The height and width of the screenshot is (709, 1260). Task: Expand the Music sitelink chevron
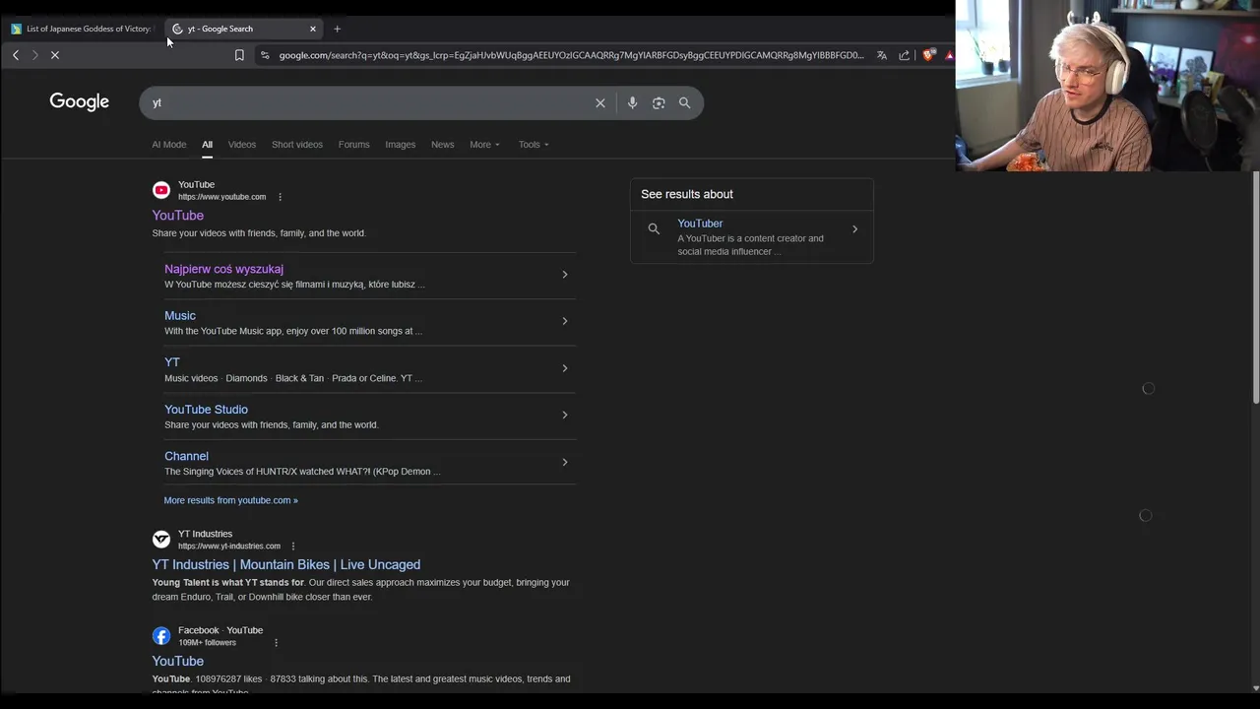pyautogui.click(x=565, y=321)
